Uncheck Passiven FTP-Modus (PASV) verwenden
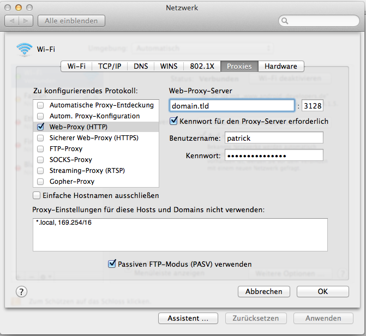Viewport: 366px width, 336px height. [112, 264]
